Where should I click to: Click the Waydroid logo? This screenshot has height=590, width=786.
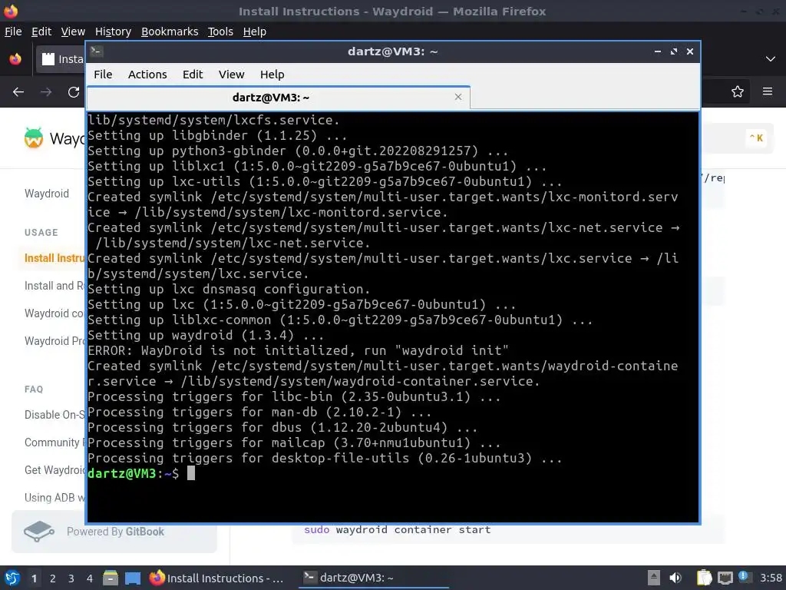34,138
